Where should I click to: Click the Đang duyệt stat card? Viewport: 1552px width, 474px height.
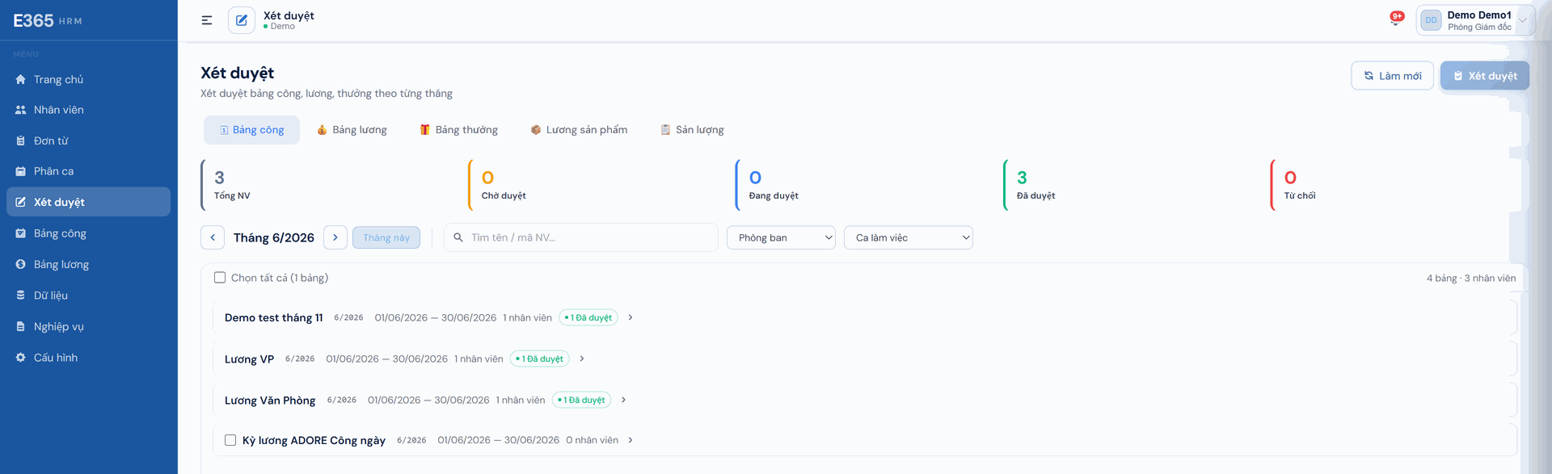click(x=865, y=185)
